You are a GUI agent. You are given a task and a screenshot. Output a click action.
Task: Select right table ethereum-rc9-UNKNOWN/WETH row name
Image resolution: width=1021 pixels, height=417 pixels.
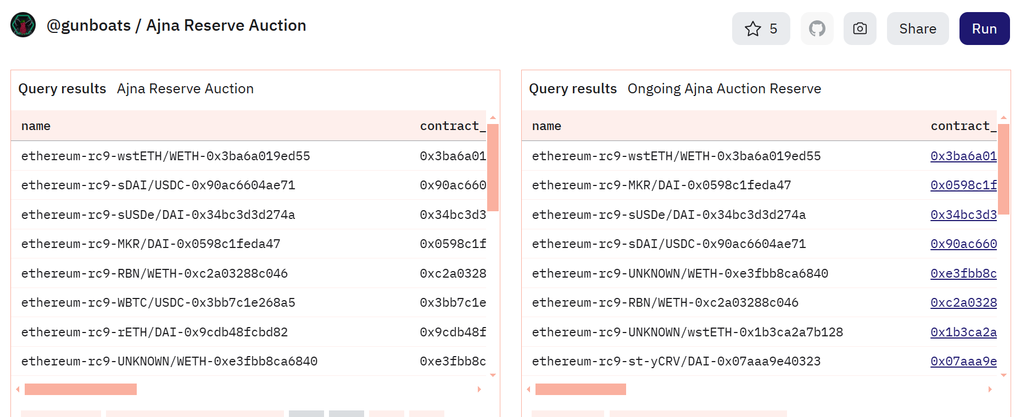click(x=680, y=273)
